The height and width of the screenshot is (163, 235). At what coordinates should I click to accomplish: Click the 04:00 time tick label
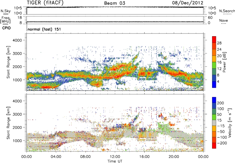point(56,157)
